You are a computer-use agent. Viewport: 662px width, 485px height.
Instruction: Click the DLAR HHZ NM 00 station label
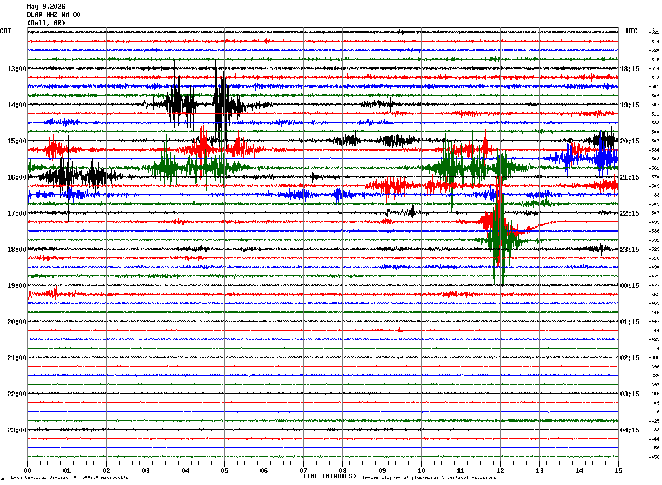pos(54,15)
